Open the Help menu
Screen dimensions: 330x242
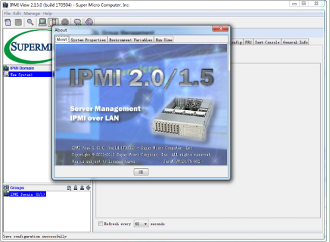[x=48, y=13]
